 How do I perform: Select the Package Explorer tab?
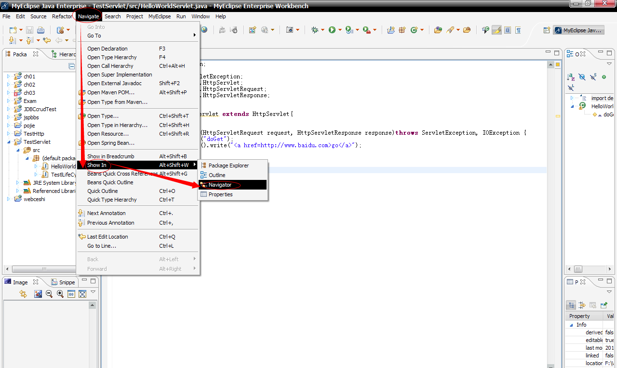pyautogui.click(x=21, y=54)
